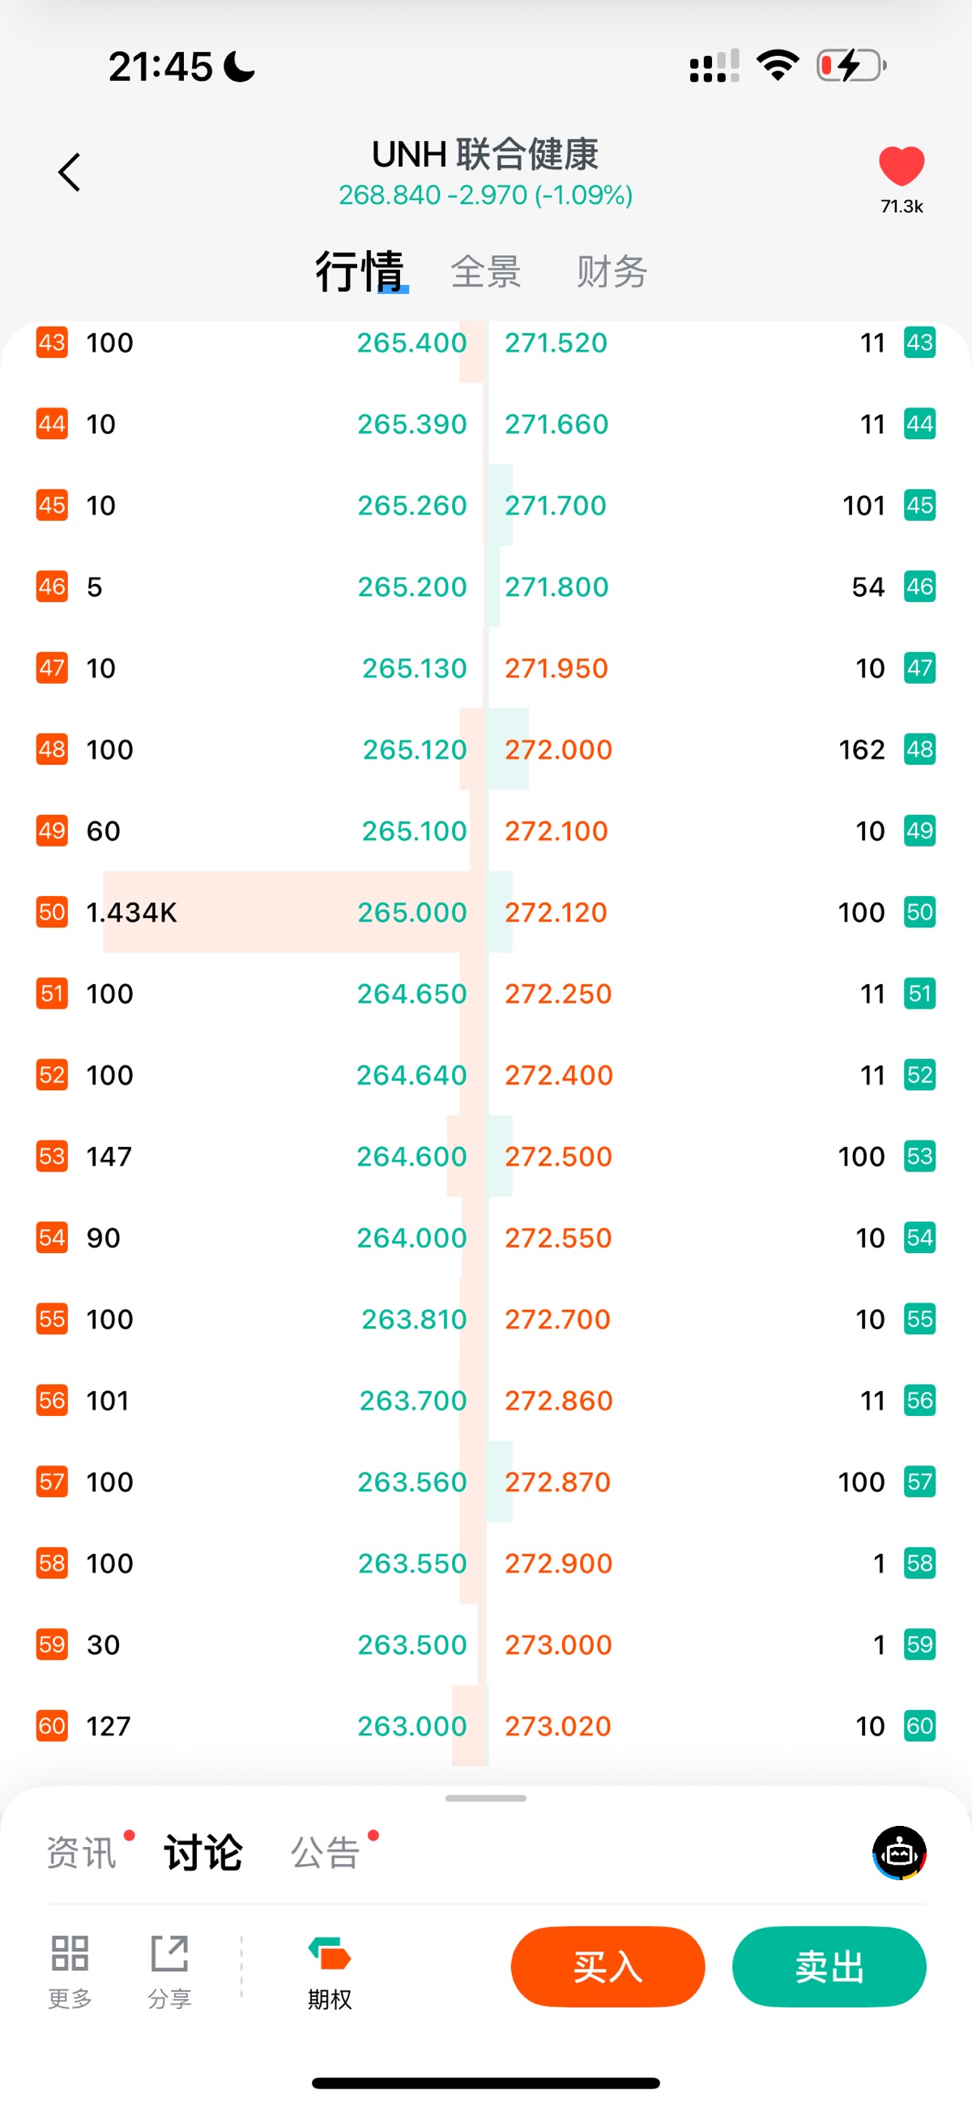Open the 期权 options icon
Viewport: 972px width, 2107px height.
[x=329, y=1954]
